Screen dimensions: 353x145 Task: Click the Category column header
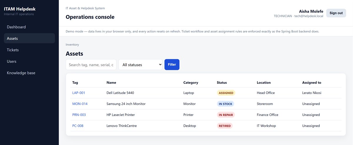click(x=191, y=83)
